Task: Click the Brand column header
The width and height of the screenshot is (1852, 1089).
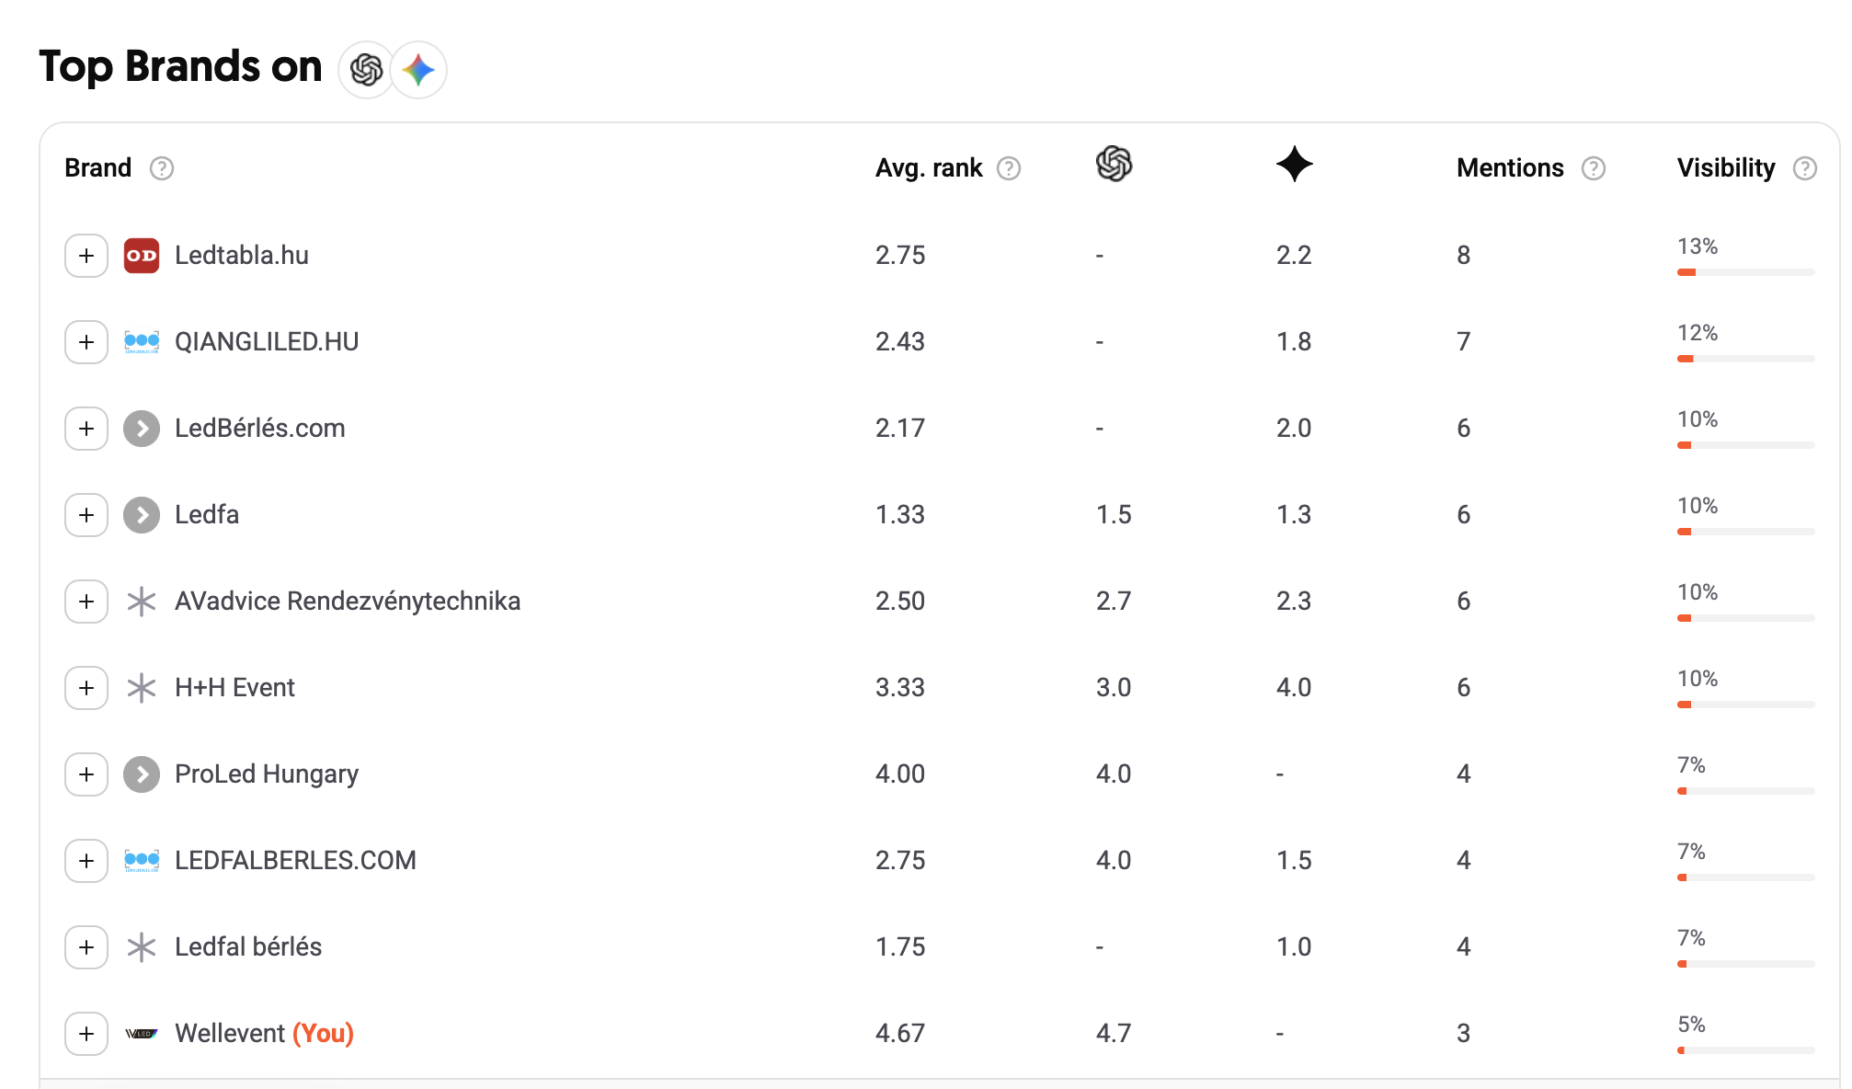Action: pyautogui.click(x=98, y=168)
